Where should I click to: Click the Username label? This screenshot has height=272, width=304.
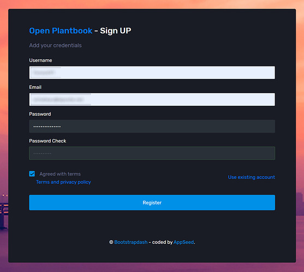click(x=40, y=61)
